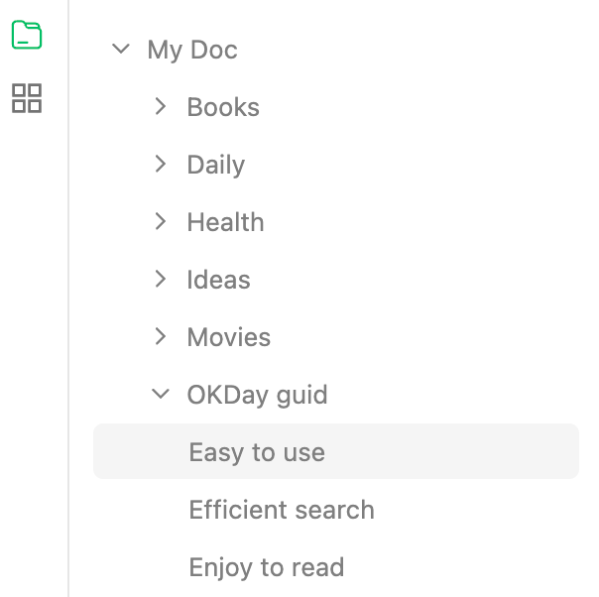
Task: Open the Enjoy to read document
Action: pos(266,567)
